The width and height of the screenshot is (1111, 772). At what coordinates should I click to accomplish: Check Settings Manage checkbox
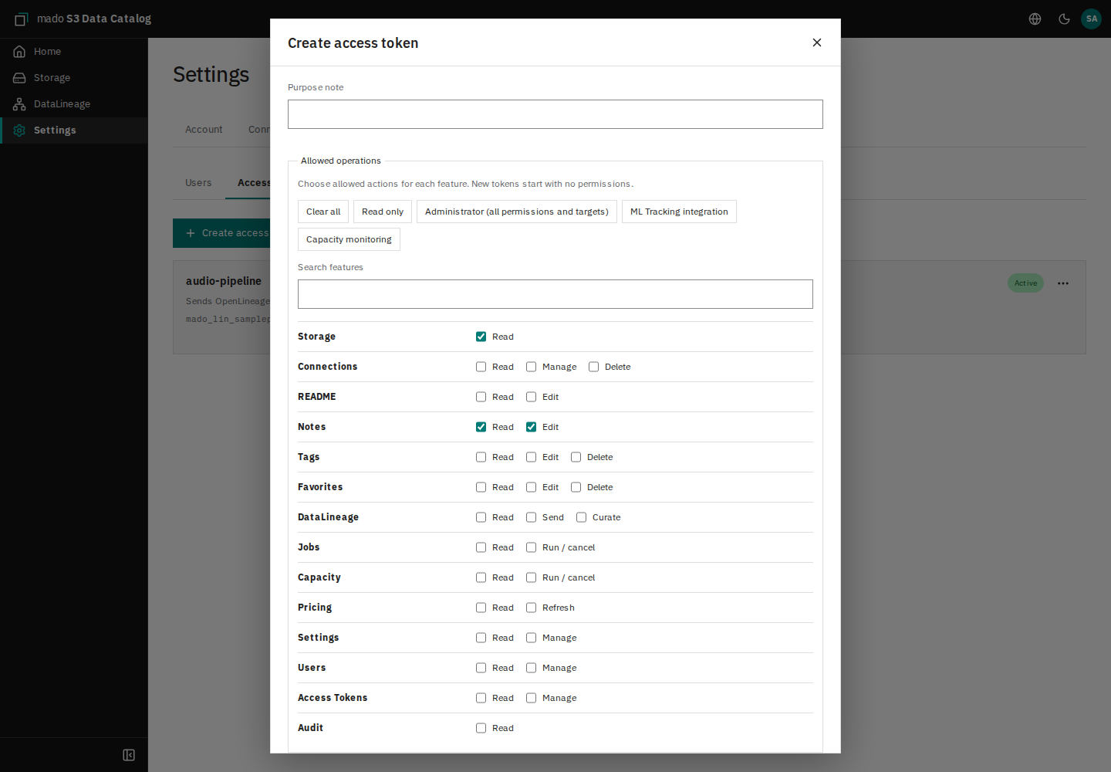click(x=531, y=638)
